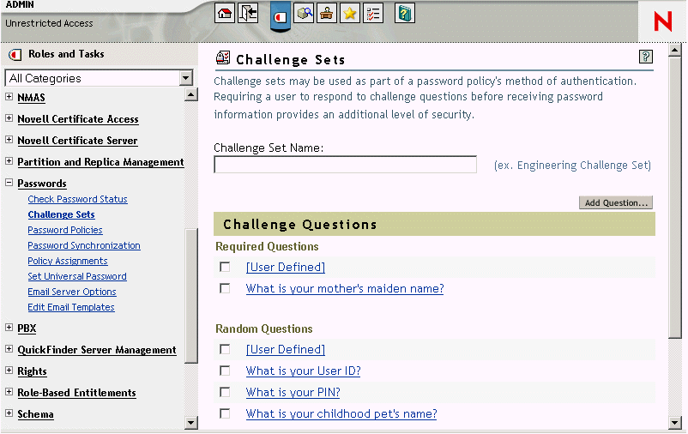Select Check Password Status in the sidebar
Image resolution: width=688 pixels, height=434 pixels.
pyautogui.click(x=77, y=199)
